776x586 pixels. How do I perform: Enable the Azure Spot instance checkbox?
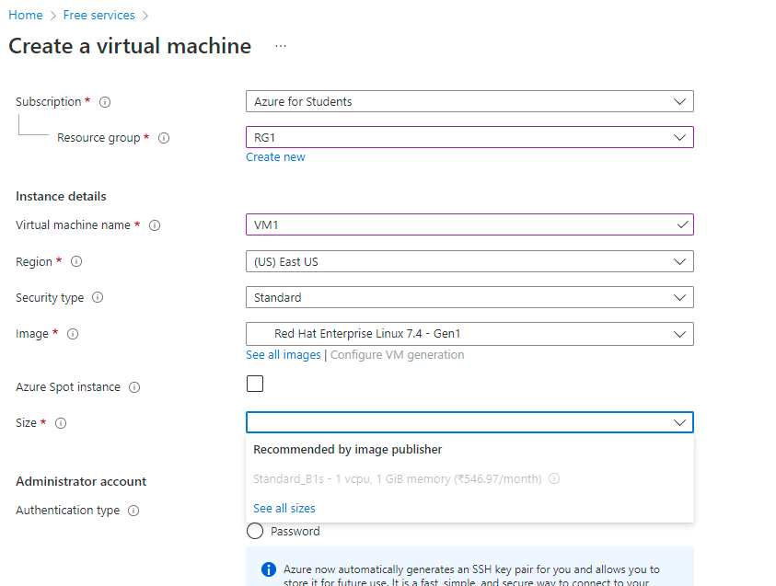click(255, 384)
